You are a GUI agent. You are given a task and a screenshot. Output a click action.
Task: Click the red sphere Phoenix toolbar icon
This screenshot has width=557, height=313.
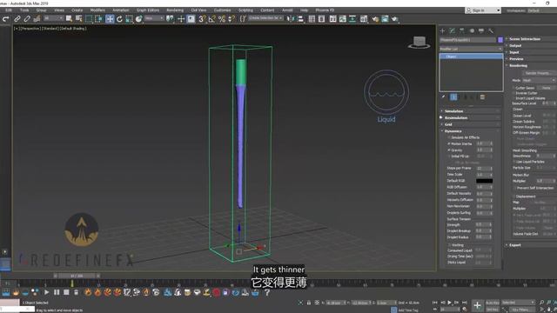tap(217, 292)
